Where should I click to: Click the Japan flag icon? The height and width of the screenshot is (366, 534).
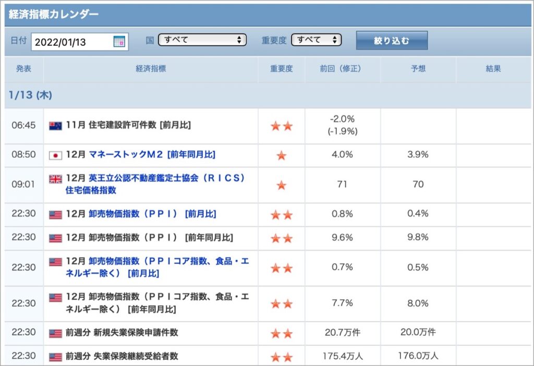pyautogui.click(x=55, y=155)
